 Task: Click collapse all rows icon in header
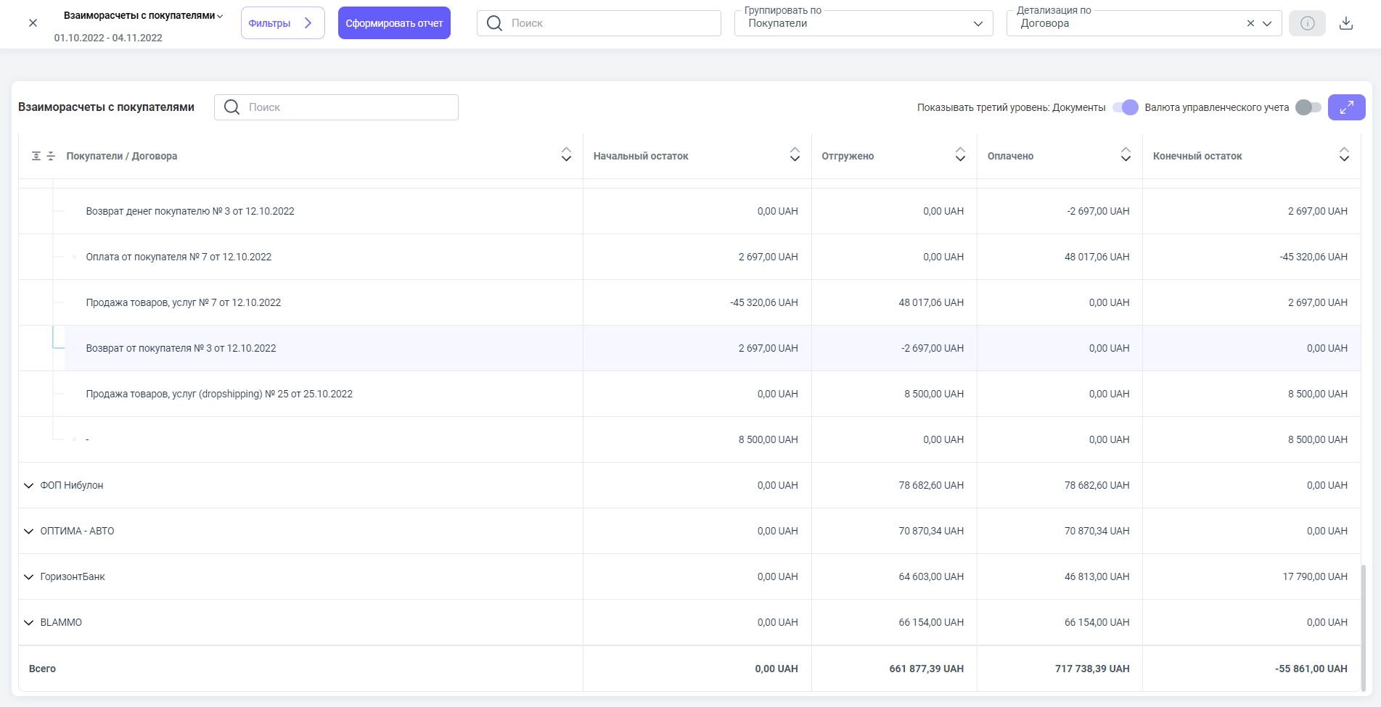(x=51, y=156)
